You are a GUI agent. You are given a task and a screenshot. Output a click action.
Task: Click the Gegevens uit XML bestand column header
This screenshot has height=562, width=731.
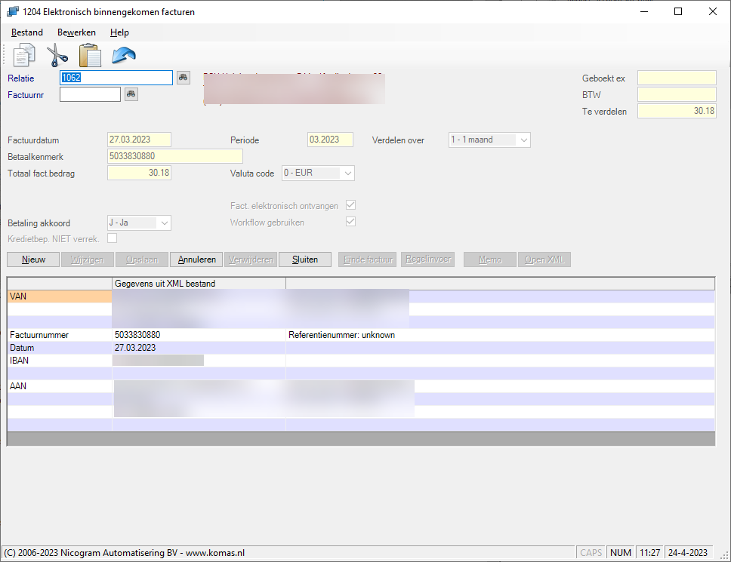199,284
